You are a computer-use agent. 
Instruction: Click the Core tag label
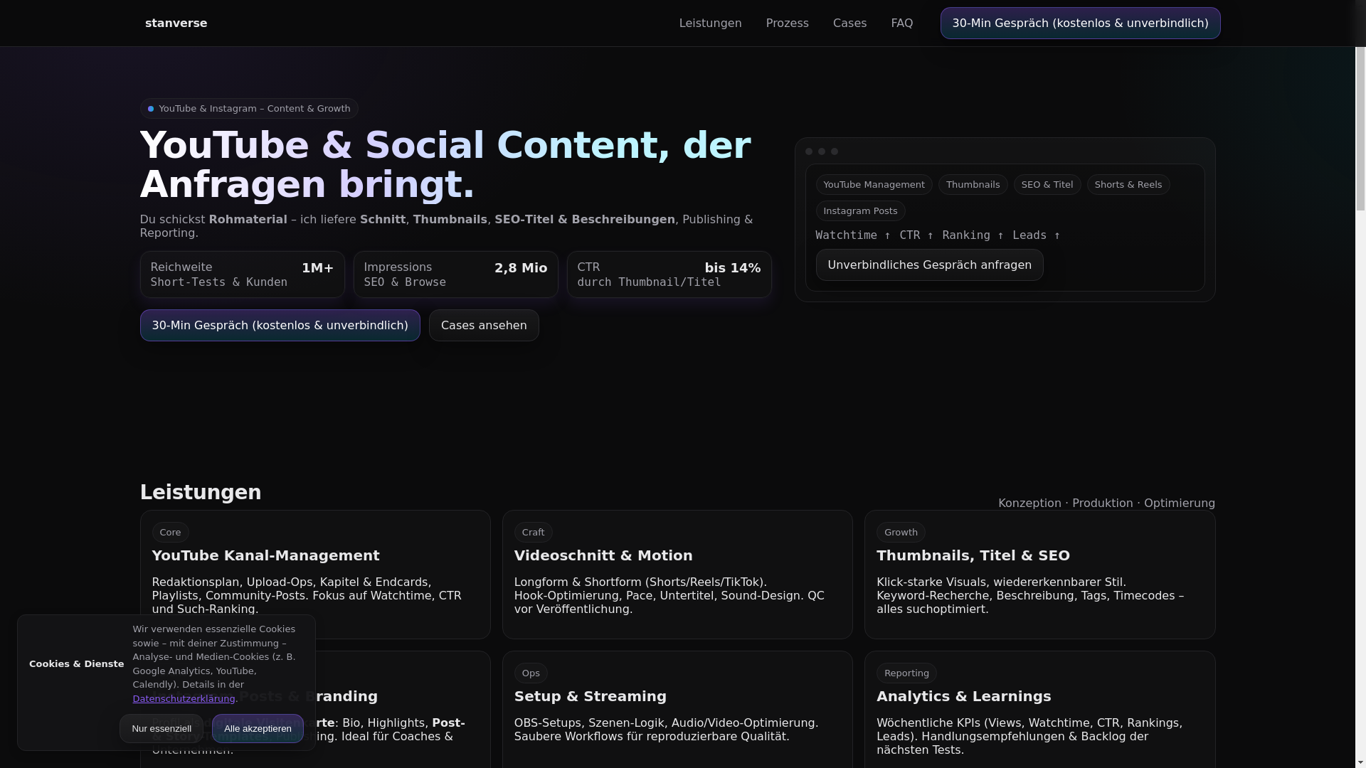click(170, 533)
